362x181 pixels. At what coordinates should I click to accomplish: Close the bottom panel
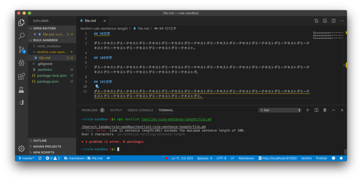click(x=342, y=110)
